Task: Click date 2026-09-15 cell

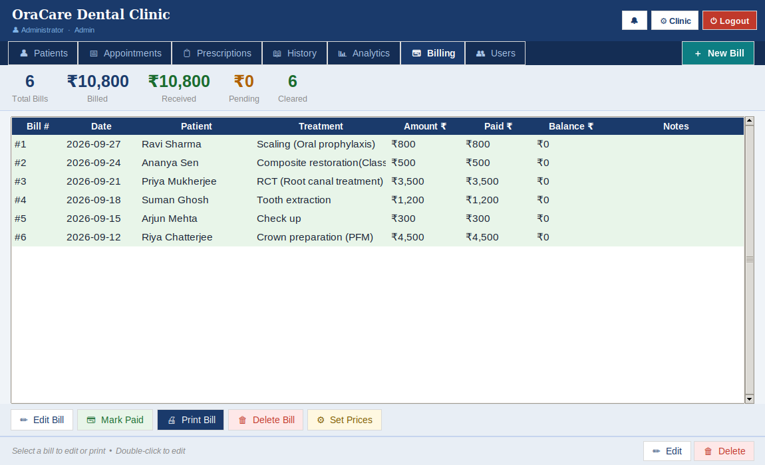Action: pyautogui.click(x=93, y=219)
